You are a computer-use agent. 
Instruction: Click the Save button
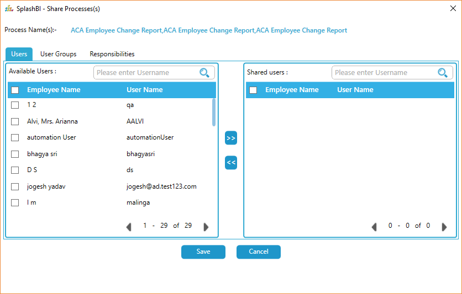(203, 252)
